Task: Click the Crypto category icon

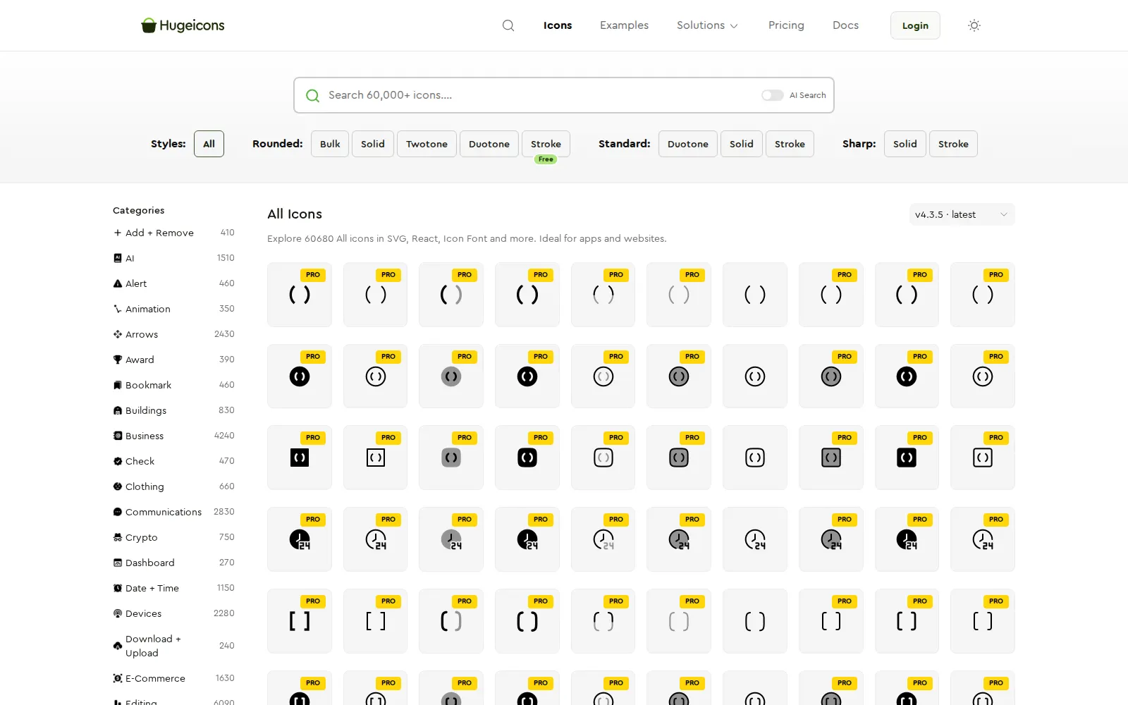Action: click(118, 537)
